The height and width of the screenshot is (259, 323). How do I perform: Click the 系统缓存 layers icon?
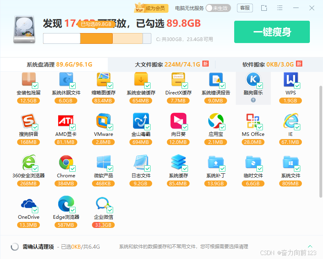pos(178,162)
